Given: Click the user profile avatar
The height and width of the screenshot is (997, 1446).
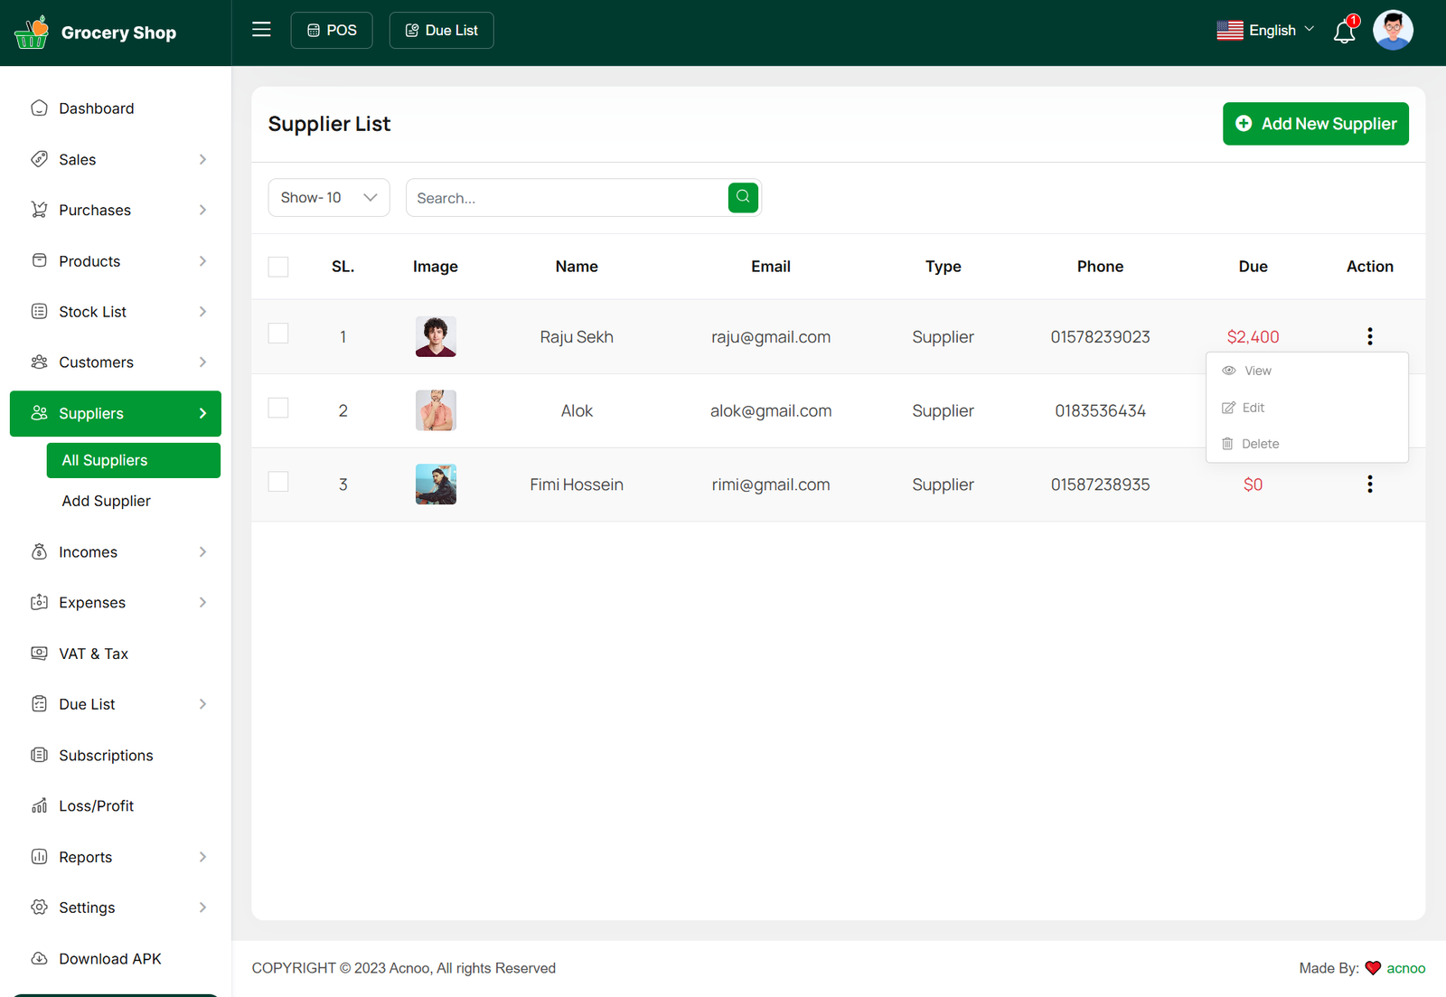Looking at the screenshot, I should (1392, 31).
